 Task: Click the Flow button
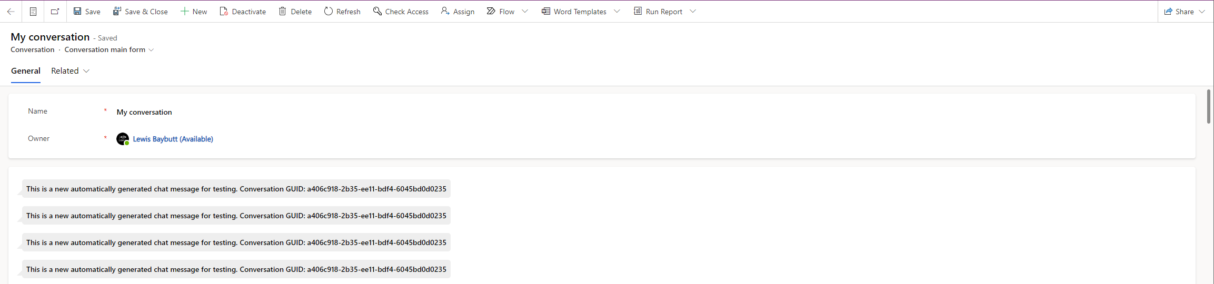point(501,11)
